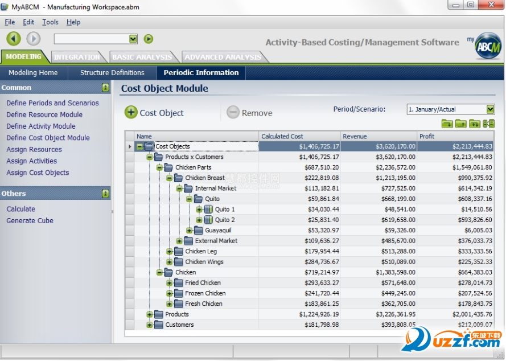
Task: Click the External Market folder icon
Action: click(188, 241)
